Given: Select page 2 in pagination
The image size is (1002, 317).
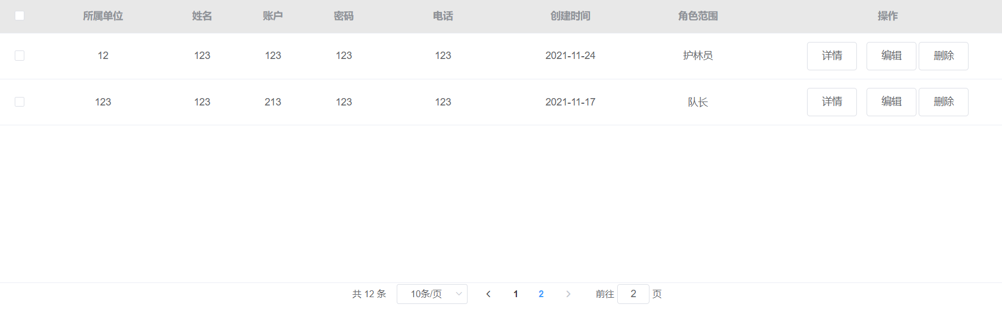Looking at the screenshot, I should (541, 294).
